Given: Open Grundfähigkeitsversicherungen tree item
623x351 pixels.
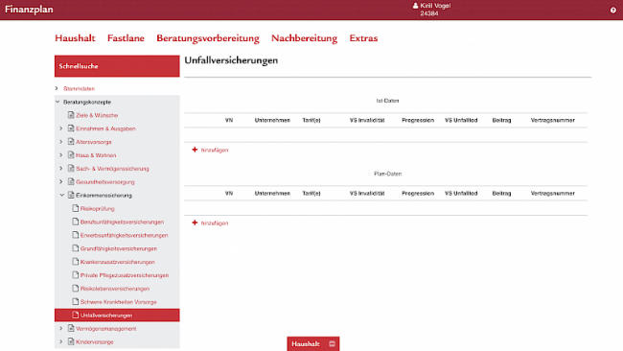Looking at the screenshot, I should 119,248.
